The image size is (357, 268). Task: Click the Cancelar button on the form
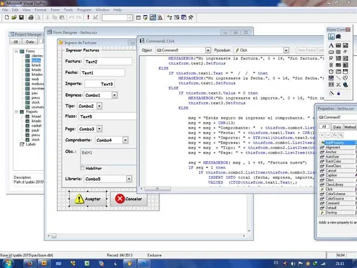(x=129, y=199)
